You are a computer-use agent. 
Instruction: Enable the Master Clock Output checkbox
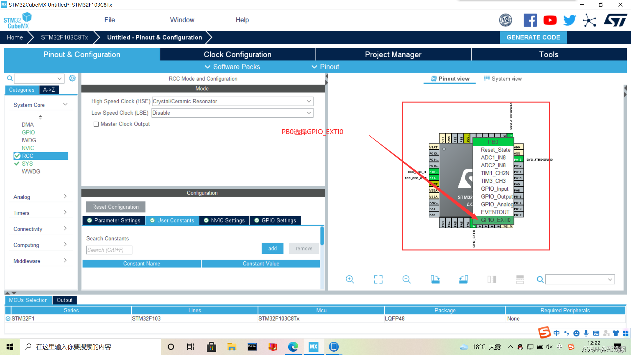pos(96,124)
